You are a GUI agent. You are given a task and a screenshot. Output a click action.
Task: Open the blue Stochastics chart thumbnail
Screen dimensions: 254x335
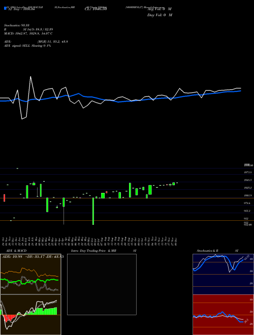(x=223, y=274)
